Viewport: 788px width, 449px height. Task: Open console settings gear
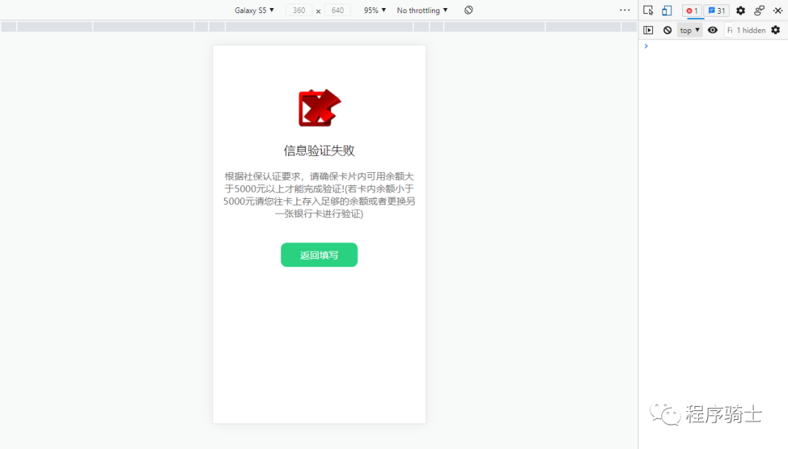[776, 30]
